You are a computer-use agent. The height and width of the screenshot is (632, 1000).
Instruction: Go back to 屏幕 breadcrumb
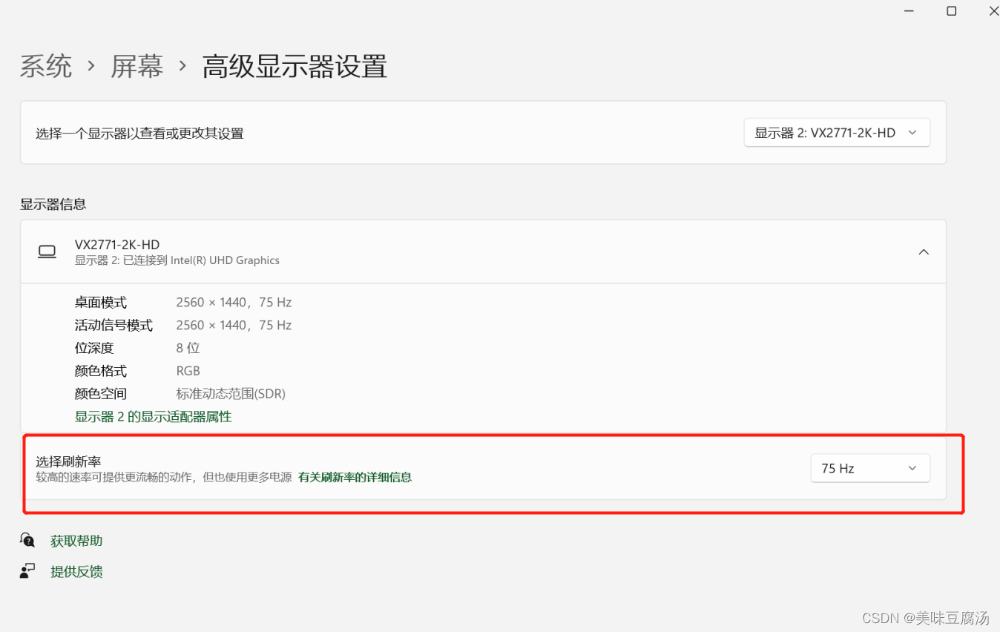point(137,67)
